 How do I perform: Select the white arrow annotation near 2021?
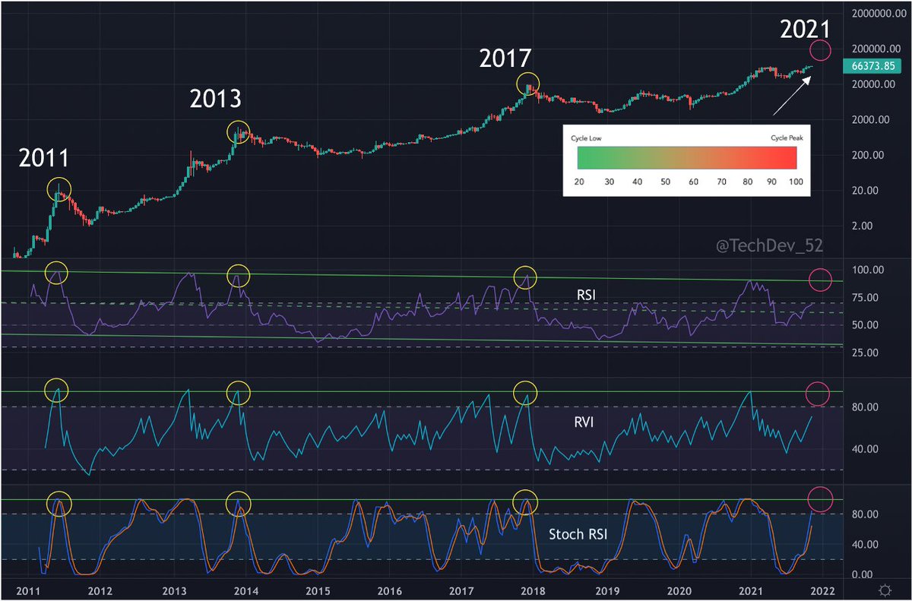790,95
